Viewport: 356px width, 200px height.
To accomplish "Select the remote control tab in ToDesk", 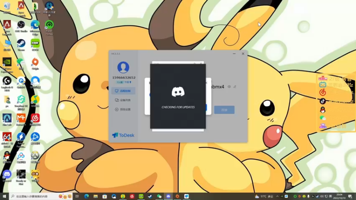I will 123,91.
